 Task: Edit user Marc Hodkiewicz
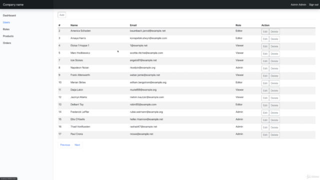click(x=265, y=53)
